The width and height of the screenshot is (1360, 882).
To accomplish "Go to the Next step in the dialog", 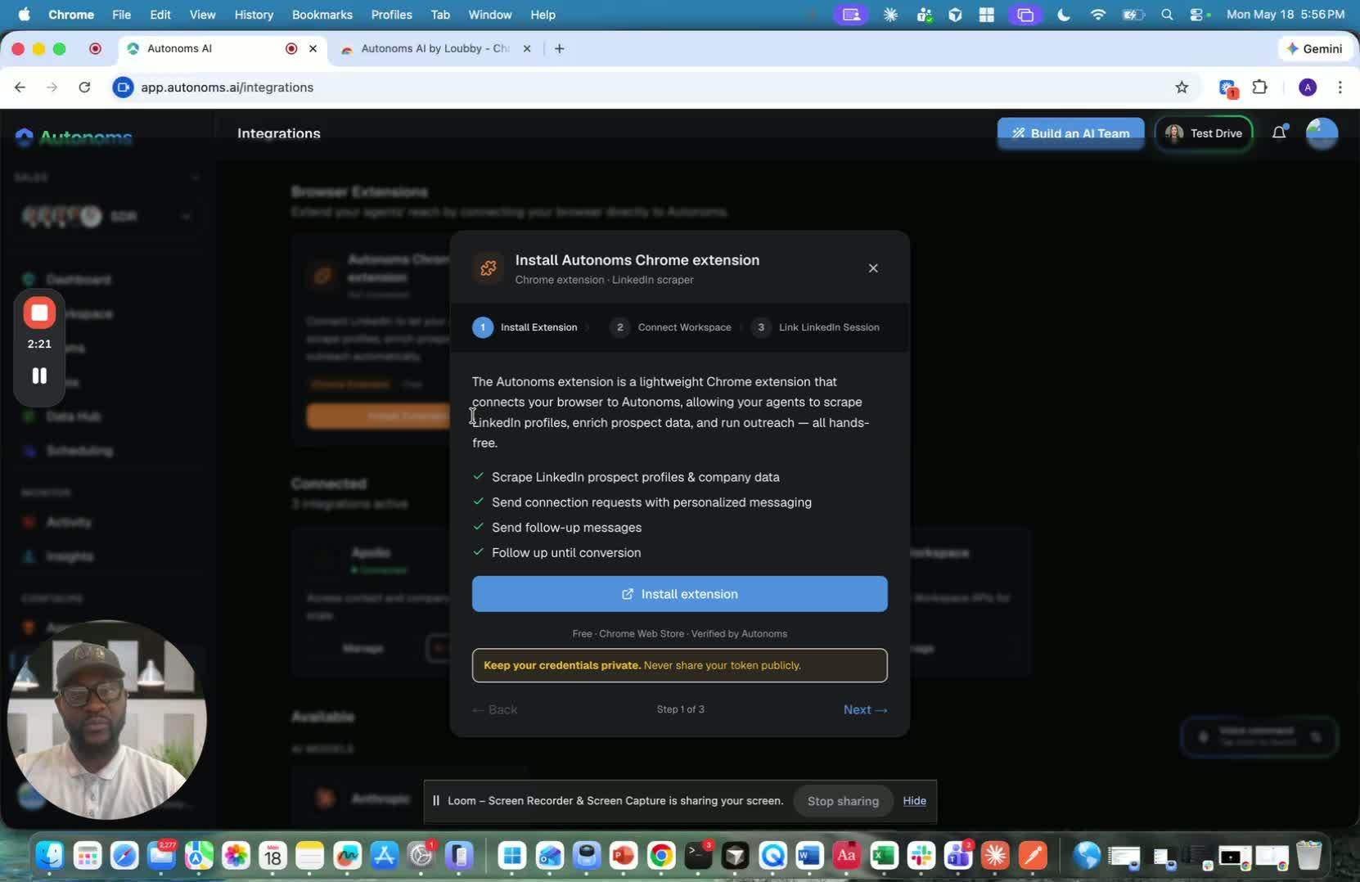I will coord(865,709).
